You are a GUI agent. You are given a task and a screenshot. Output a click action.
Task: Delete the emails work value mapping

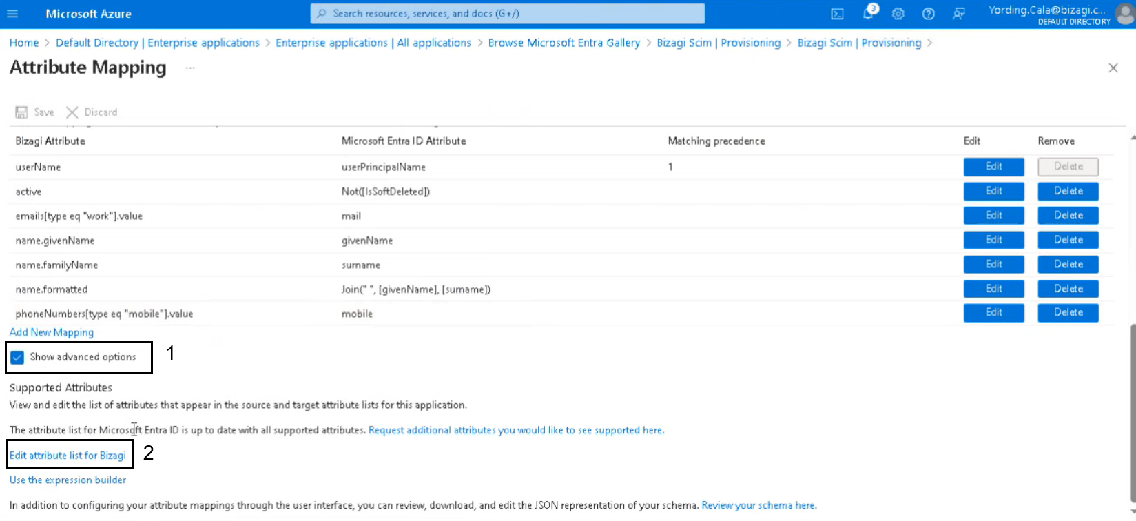point(1068,216)
